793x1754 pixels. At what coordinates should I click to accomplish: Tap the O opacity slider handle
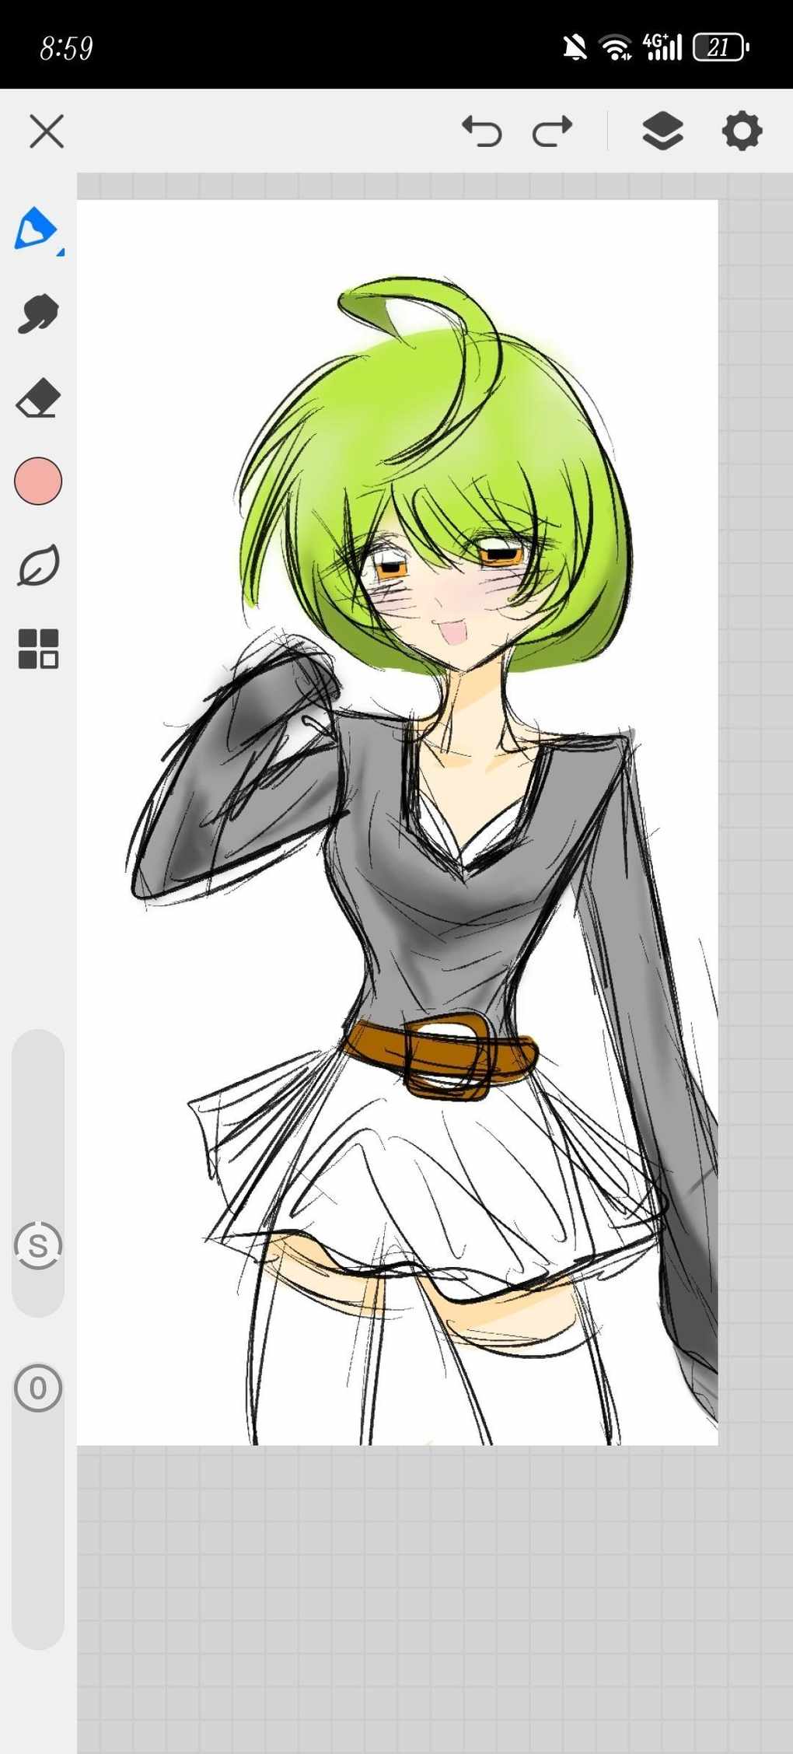click(38, 1388)
